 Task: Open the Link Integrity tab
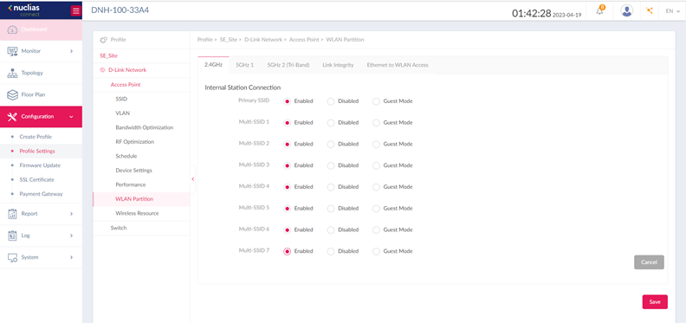click(338, 65)
